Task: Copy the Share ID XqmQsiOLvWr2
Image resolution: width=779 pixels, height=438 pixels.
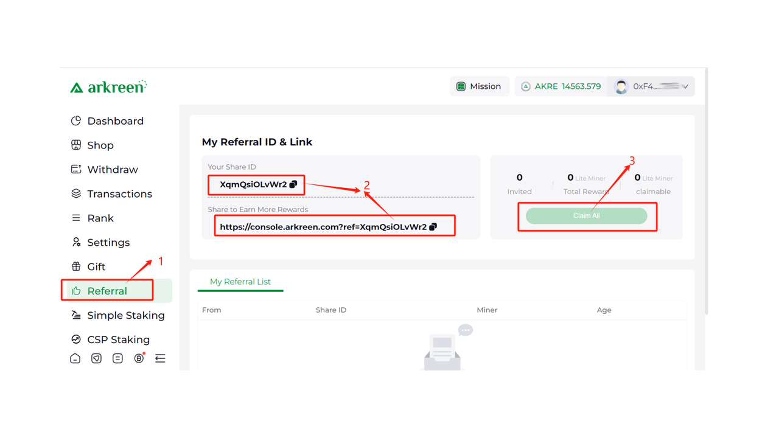Action: coord(293,184)
